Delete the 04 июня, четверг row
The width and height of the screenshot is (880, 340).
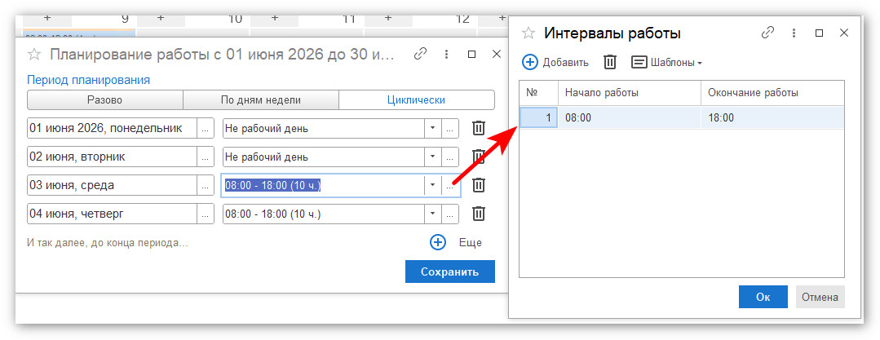click(x=478, y=214)
